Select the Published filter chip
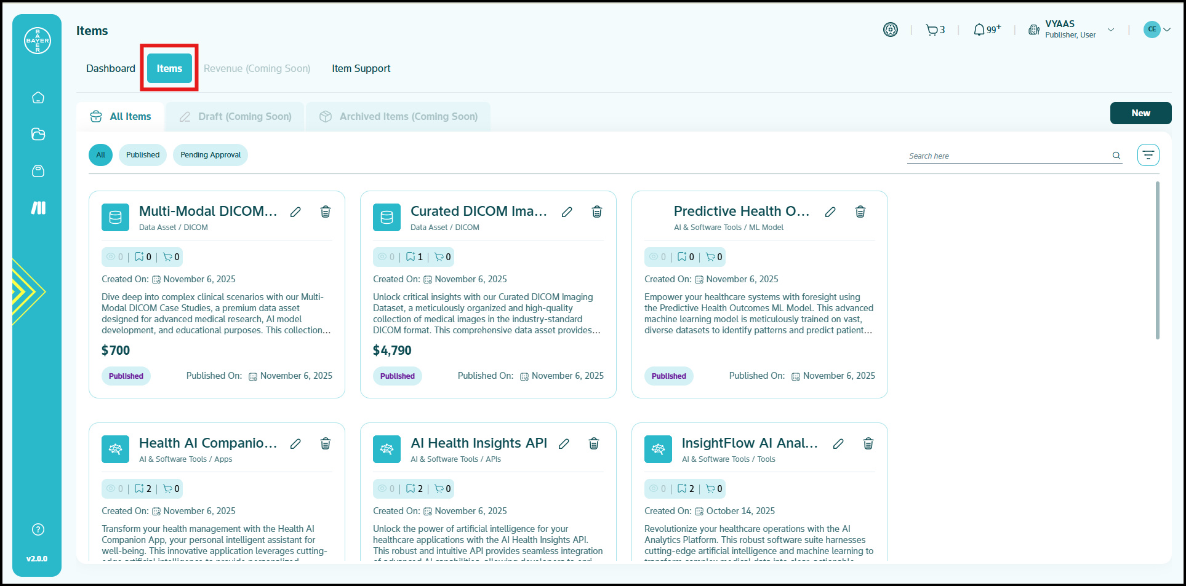The image size is (1186, 586). [143, 155]
